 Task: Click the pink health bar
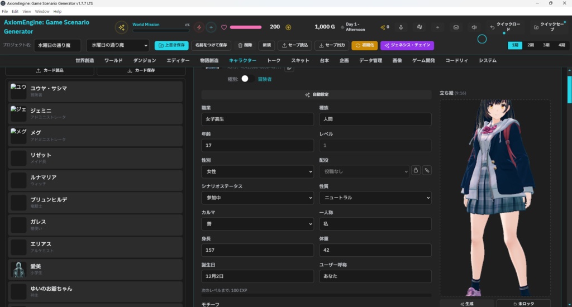point(246,27)
